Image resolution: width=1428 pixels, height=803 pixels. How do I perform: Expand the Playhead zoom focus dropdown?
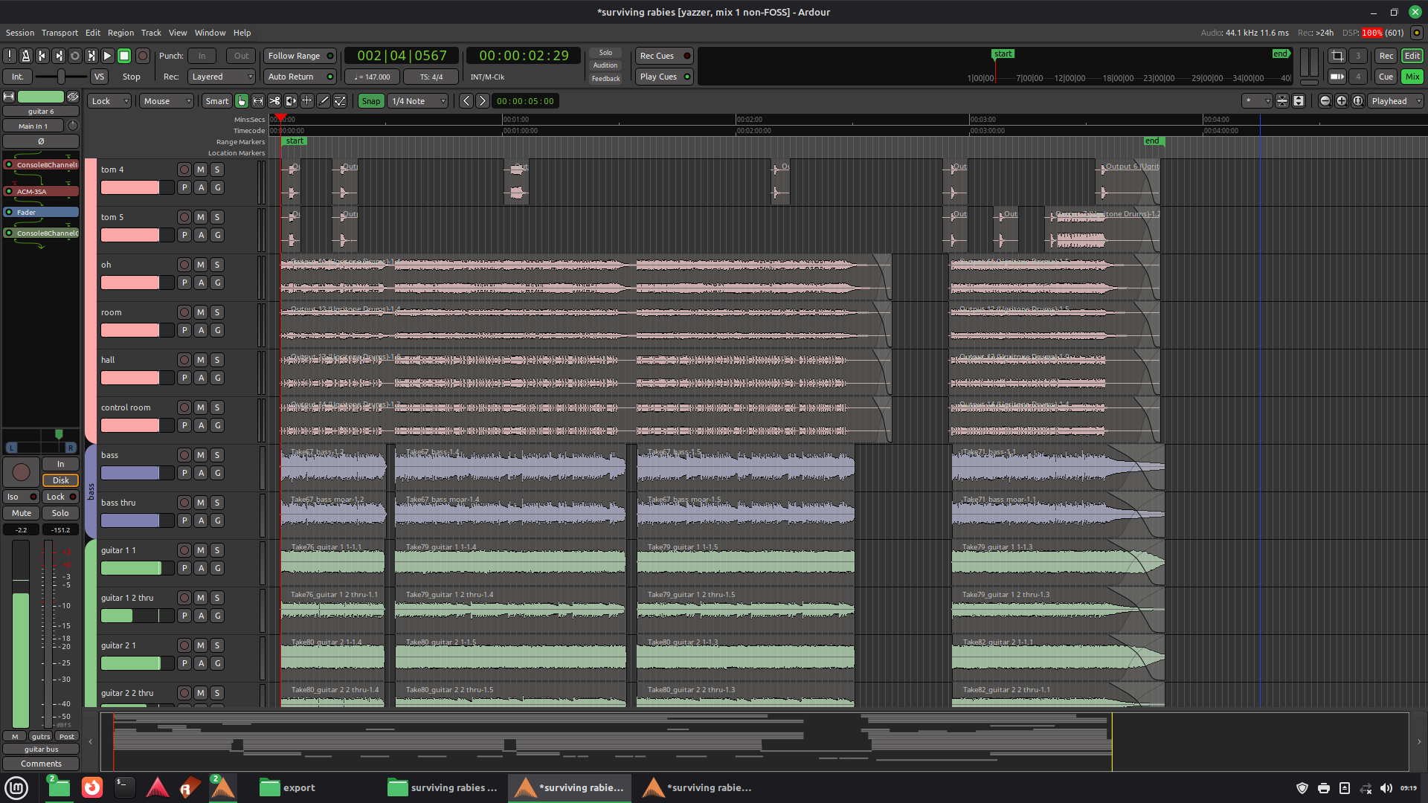(1395, 101)
